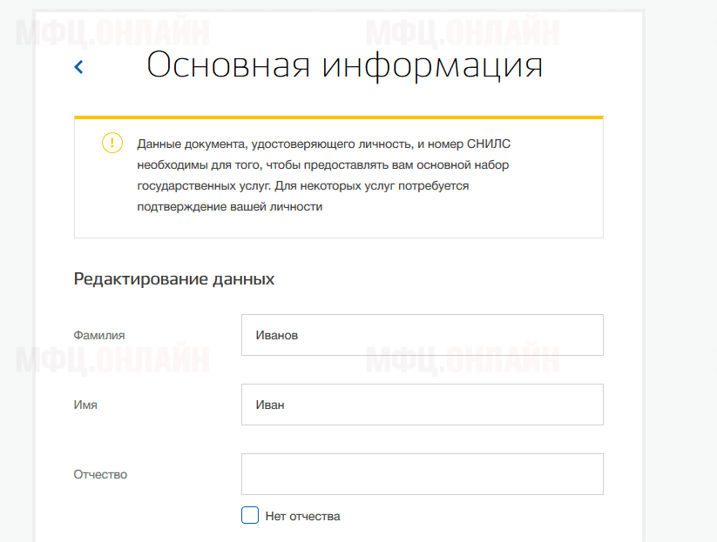The width and height of the screenshot is (717, 542).
Task: Click the yellow top bar of the notice box
Action: pyautogui.click(x=338, y=117)
